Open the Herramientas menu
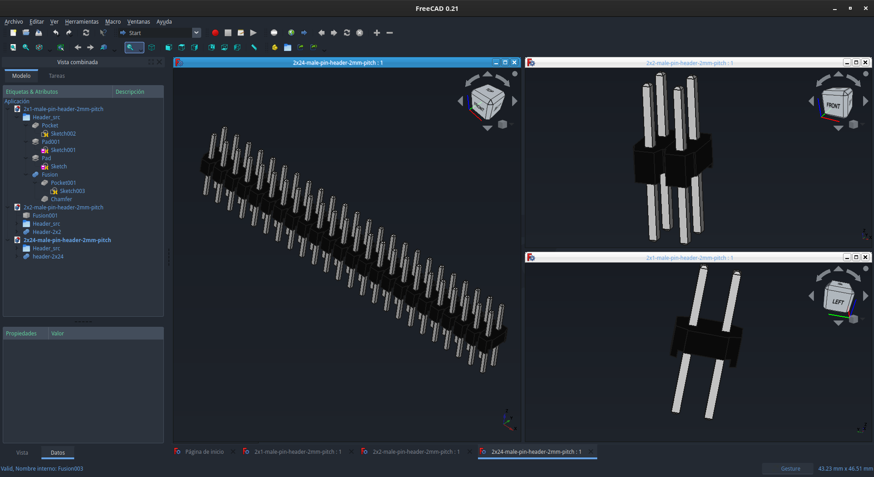Viewport: 874px width, 477px height. [x=81, y=21]
